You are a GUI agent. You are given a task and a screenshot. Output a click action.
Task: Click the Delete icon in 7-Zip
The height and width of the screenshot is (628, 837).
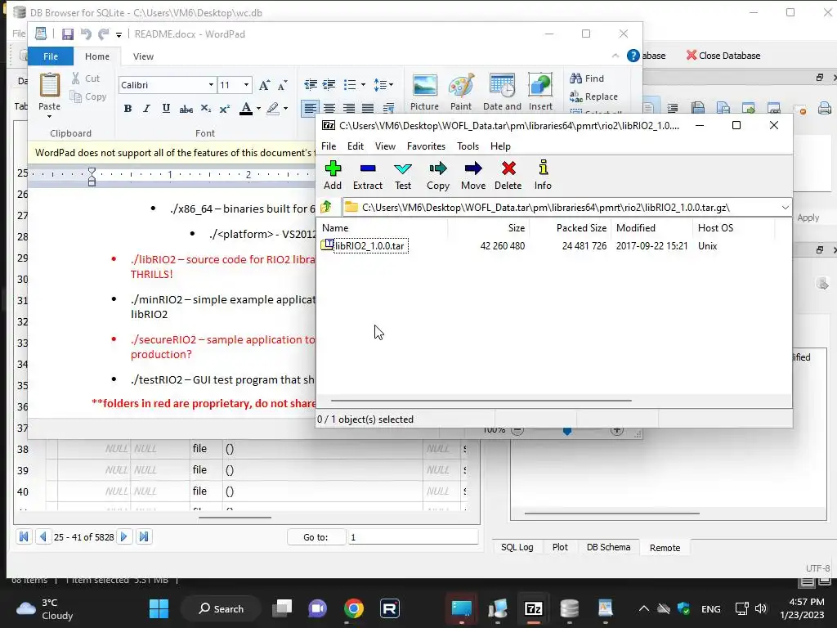tap(508, 175)
